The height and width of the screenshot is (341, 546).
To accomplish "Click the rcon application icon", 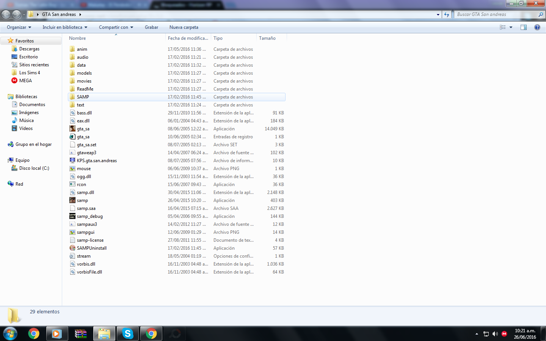I will pos(72,185).
